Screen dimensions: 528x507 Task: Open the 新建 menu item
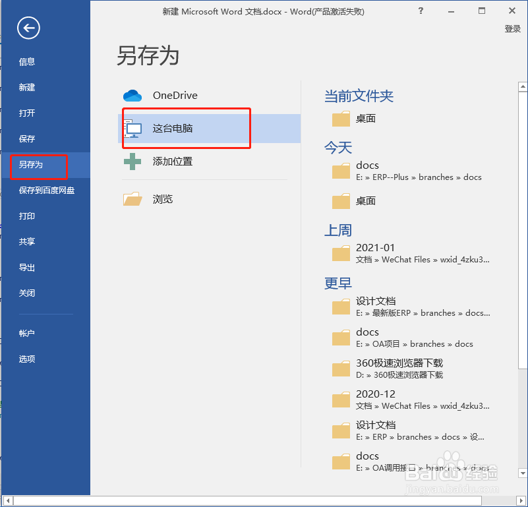pyautogui.click(x=27, y=87)
